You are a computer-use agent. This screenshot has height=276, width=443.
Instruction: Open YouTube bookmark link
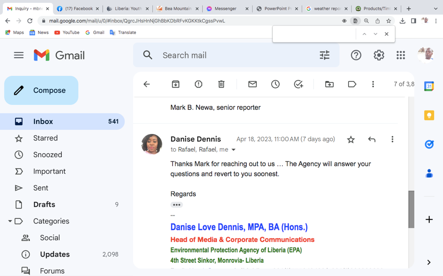67,33
